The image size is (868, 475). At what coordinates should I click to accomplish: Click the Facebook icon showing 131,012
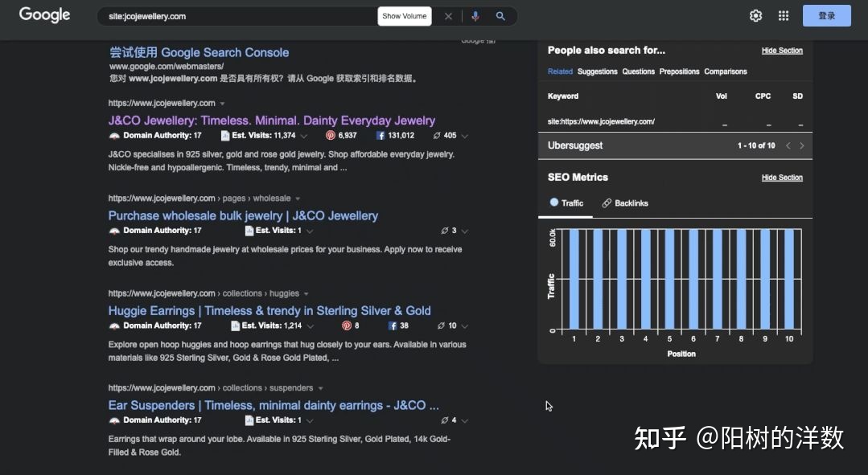coord(381,136)
